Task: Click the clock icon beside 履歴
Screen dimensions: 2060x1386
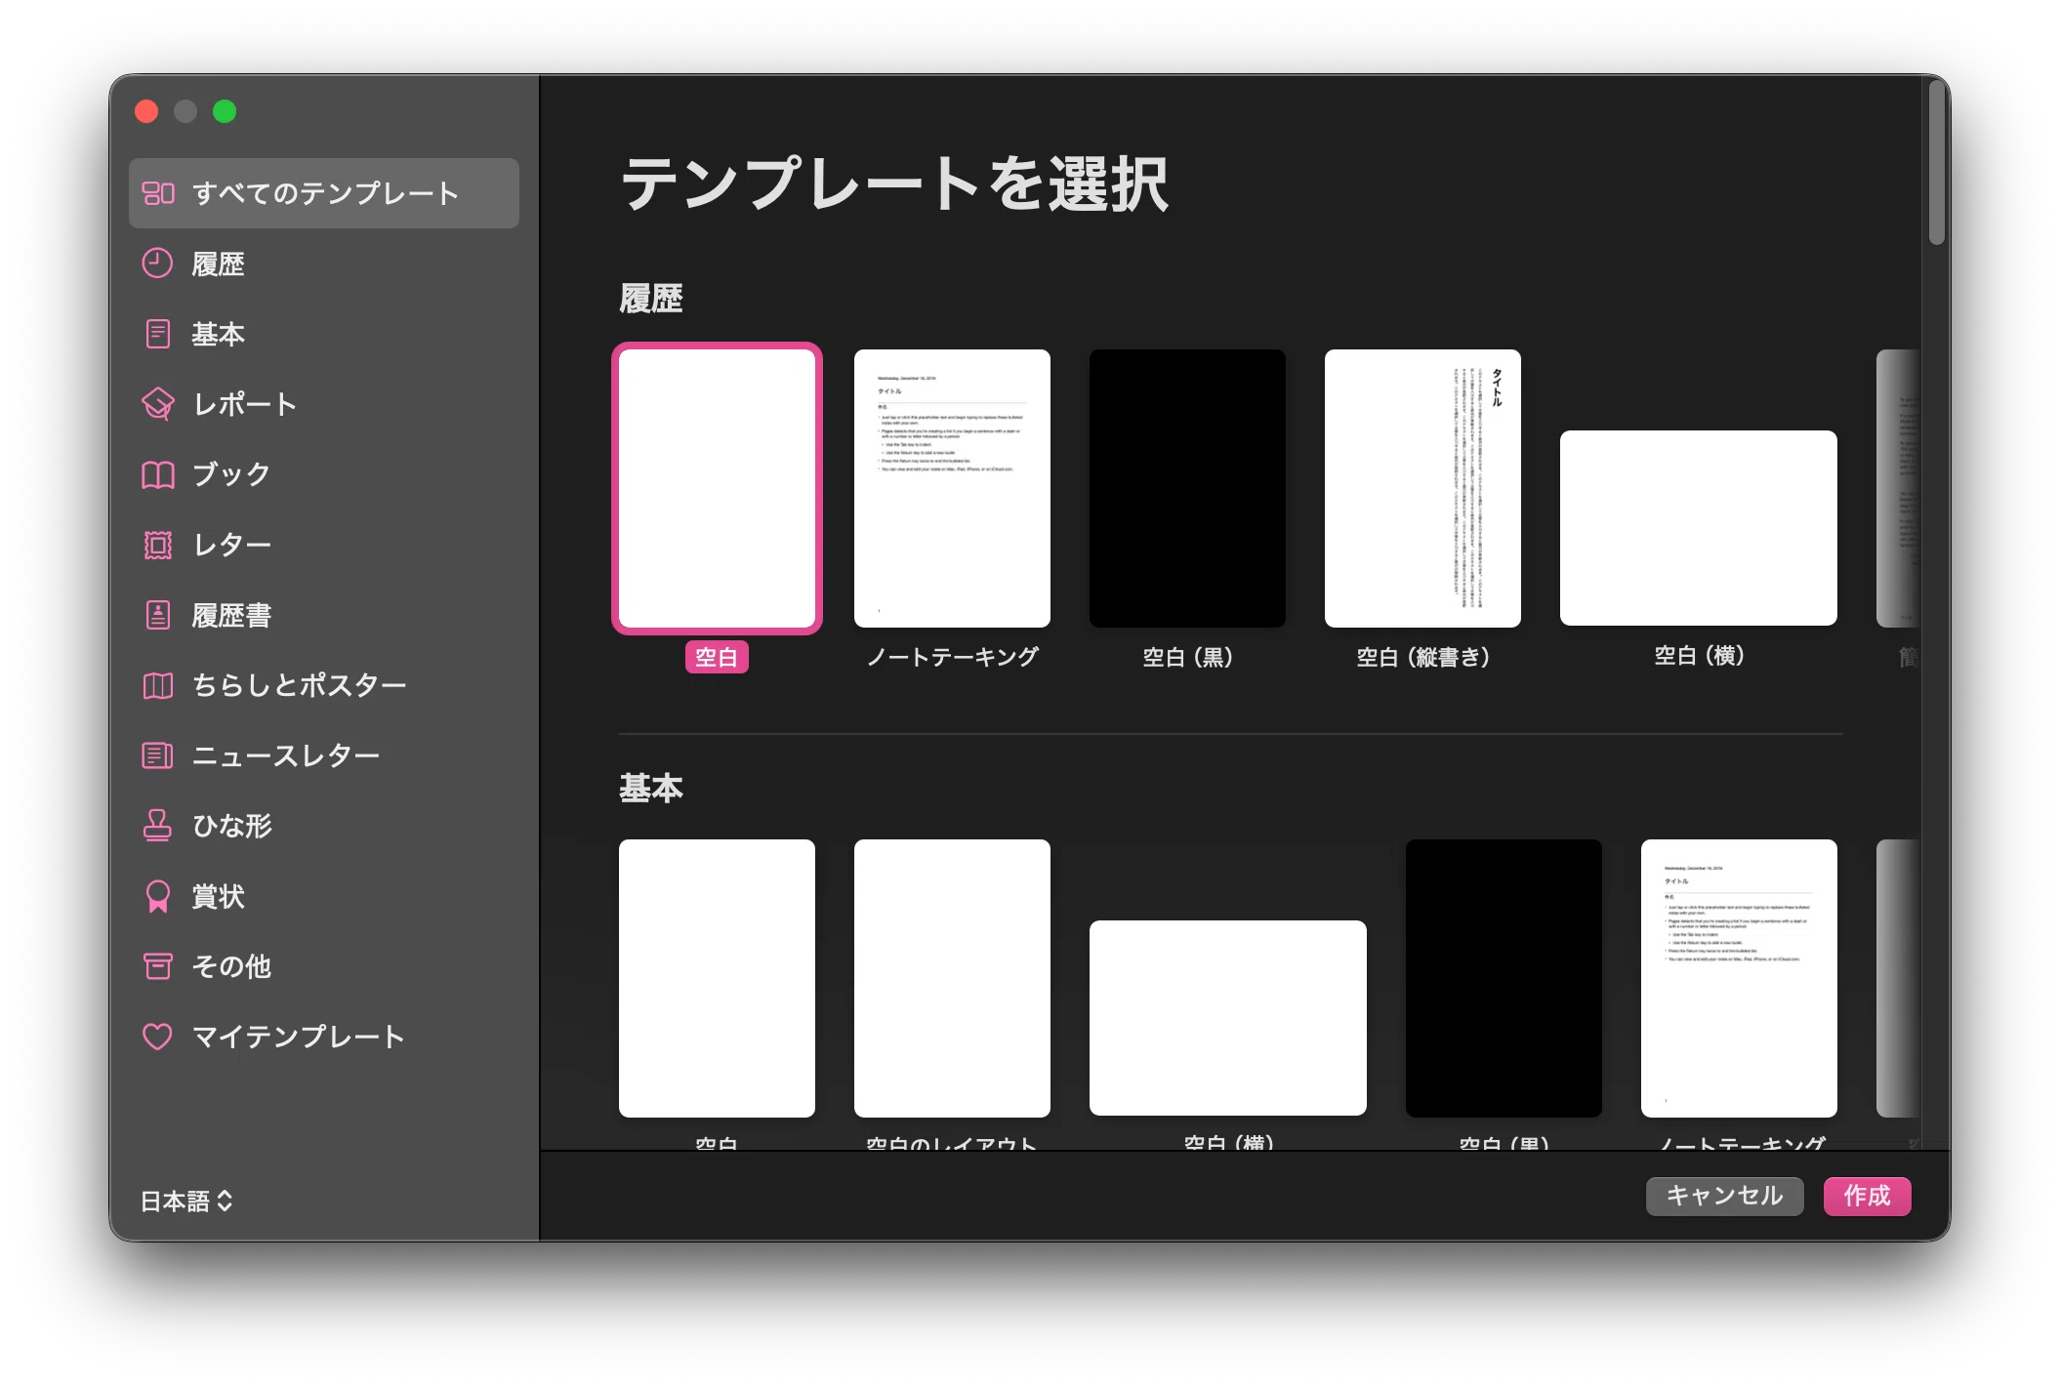Action: point(157,264)
